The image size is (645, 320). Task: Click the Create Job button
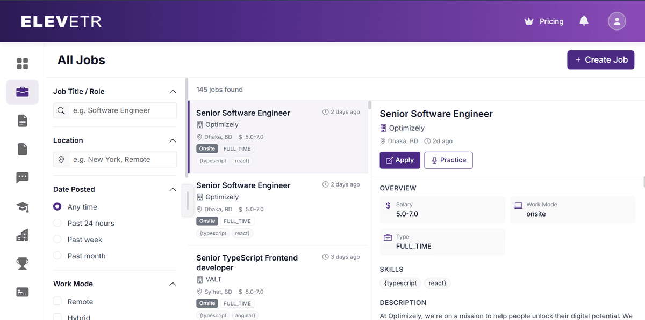click(x=600, y=59)
